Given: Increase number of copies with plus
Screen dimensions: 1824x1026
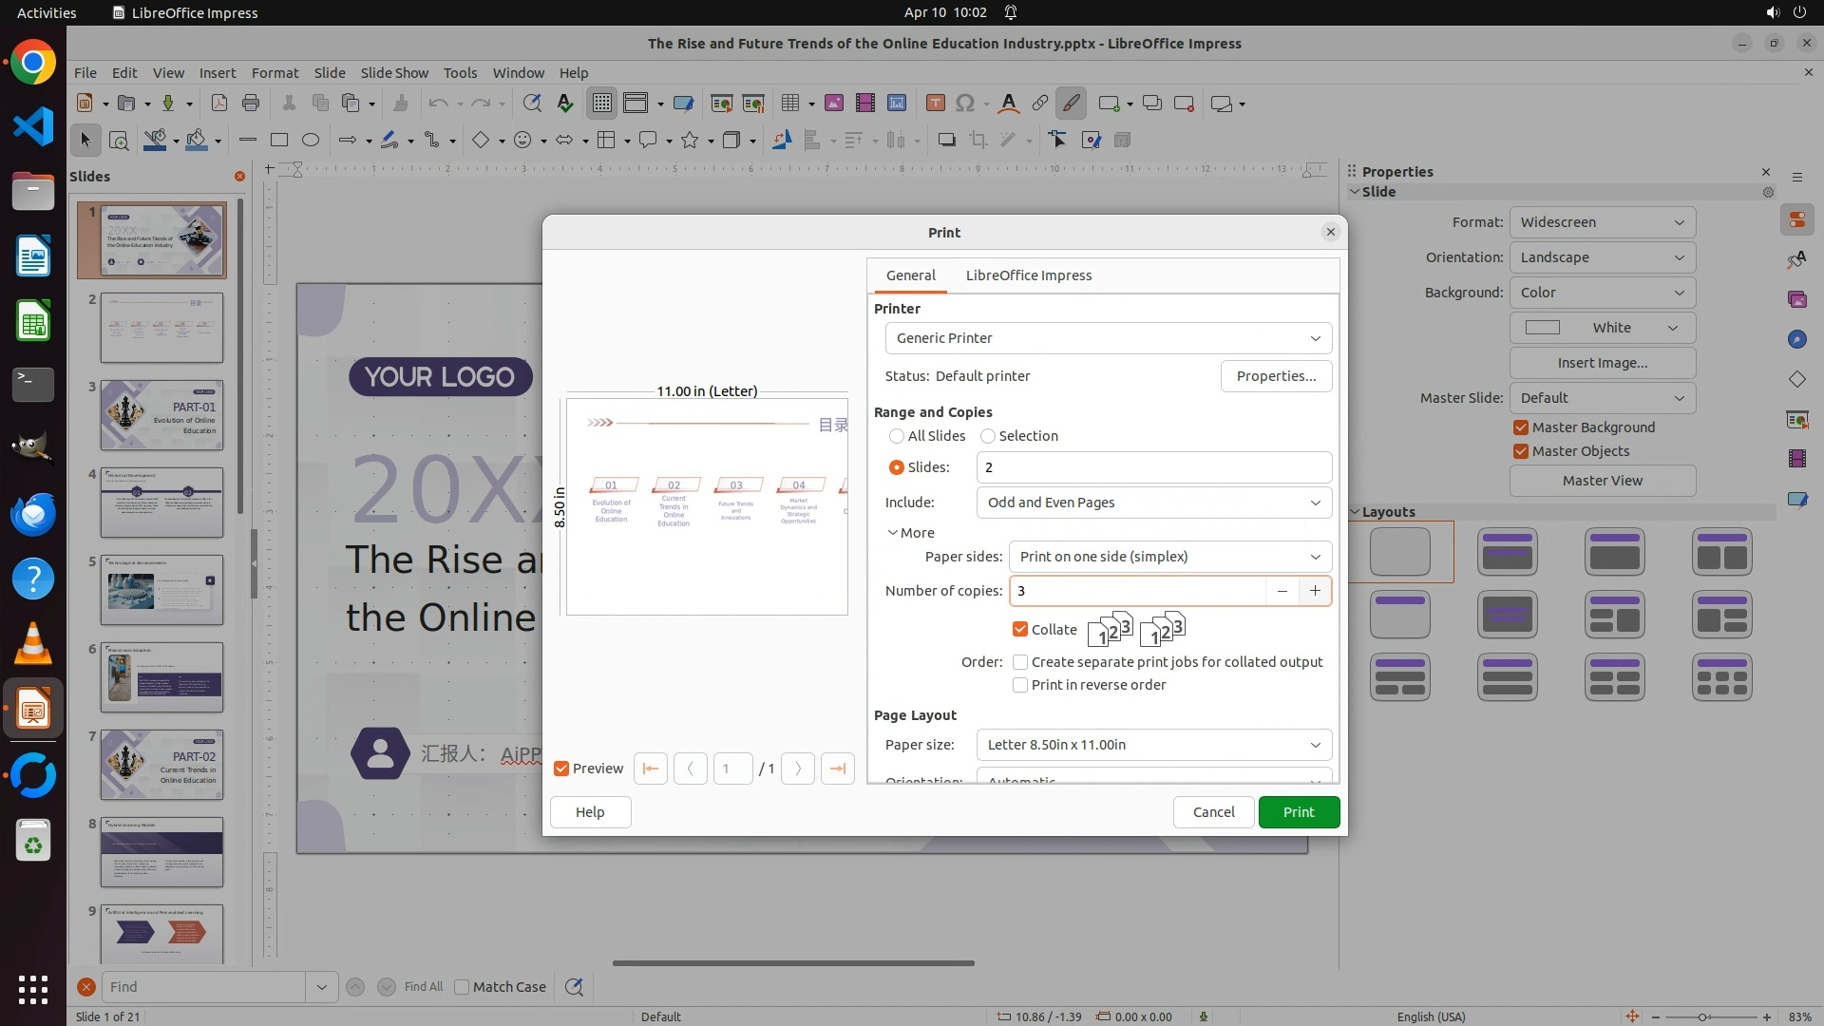Looking at the screenshot, I should pyautogui.click(x=1315, y=591).
